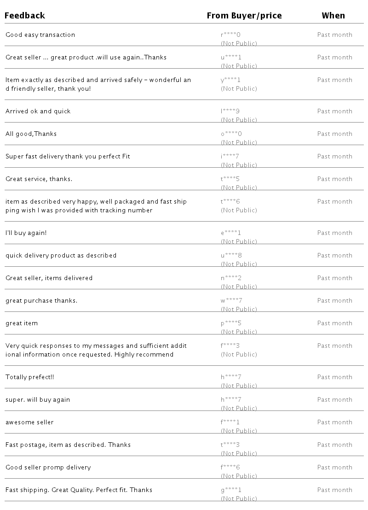Screen dimensions: 368x510
Task: Click 'Totally prefect!!' feedback comment
Action: tap(29, 377)
